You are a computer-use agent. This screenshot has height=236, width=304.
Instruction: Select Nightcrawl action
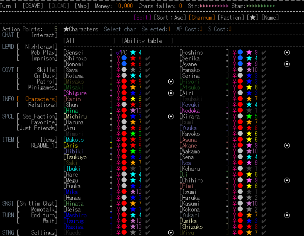click(x=37, y=47)
